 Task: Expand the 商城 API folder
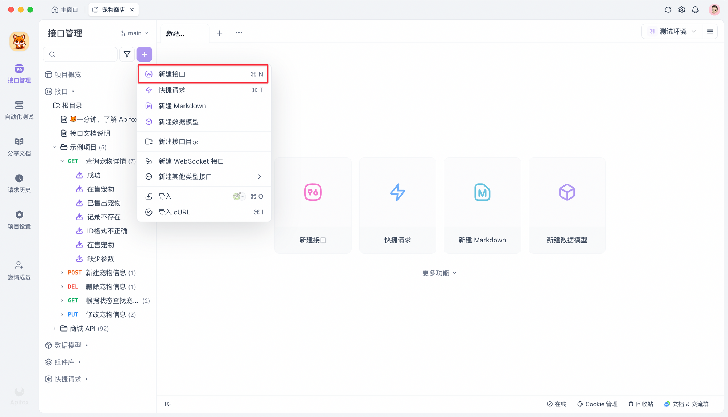[54, 328]
